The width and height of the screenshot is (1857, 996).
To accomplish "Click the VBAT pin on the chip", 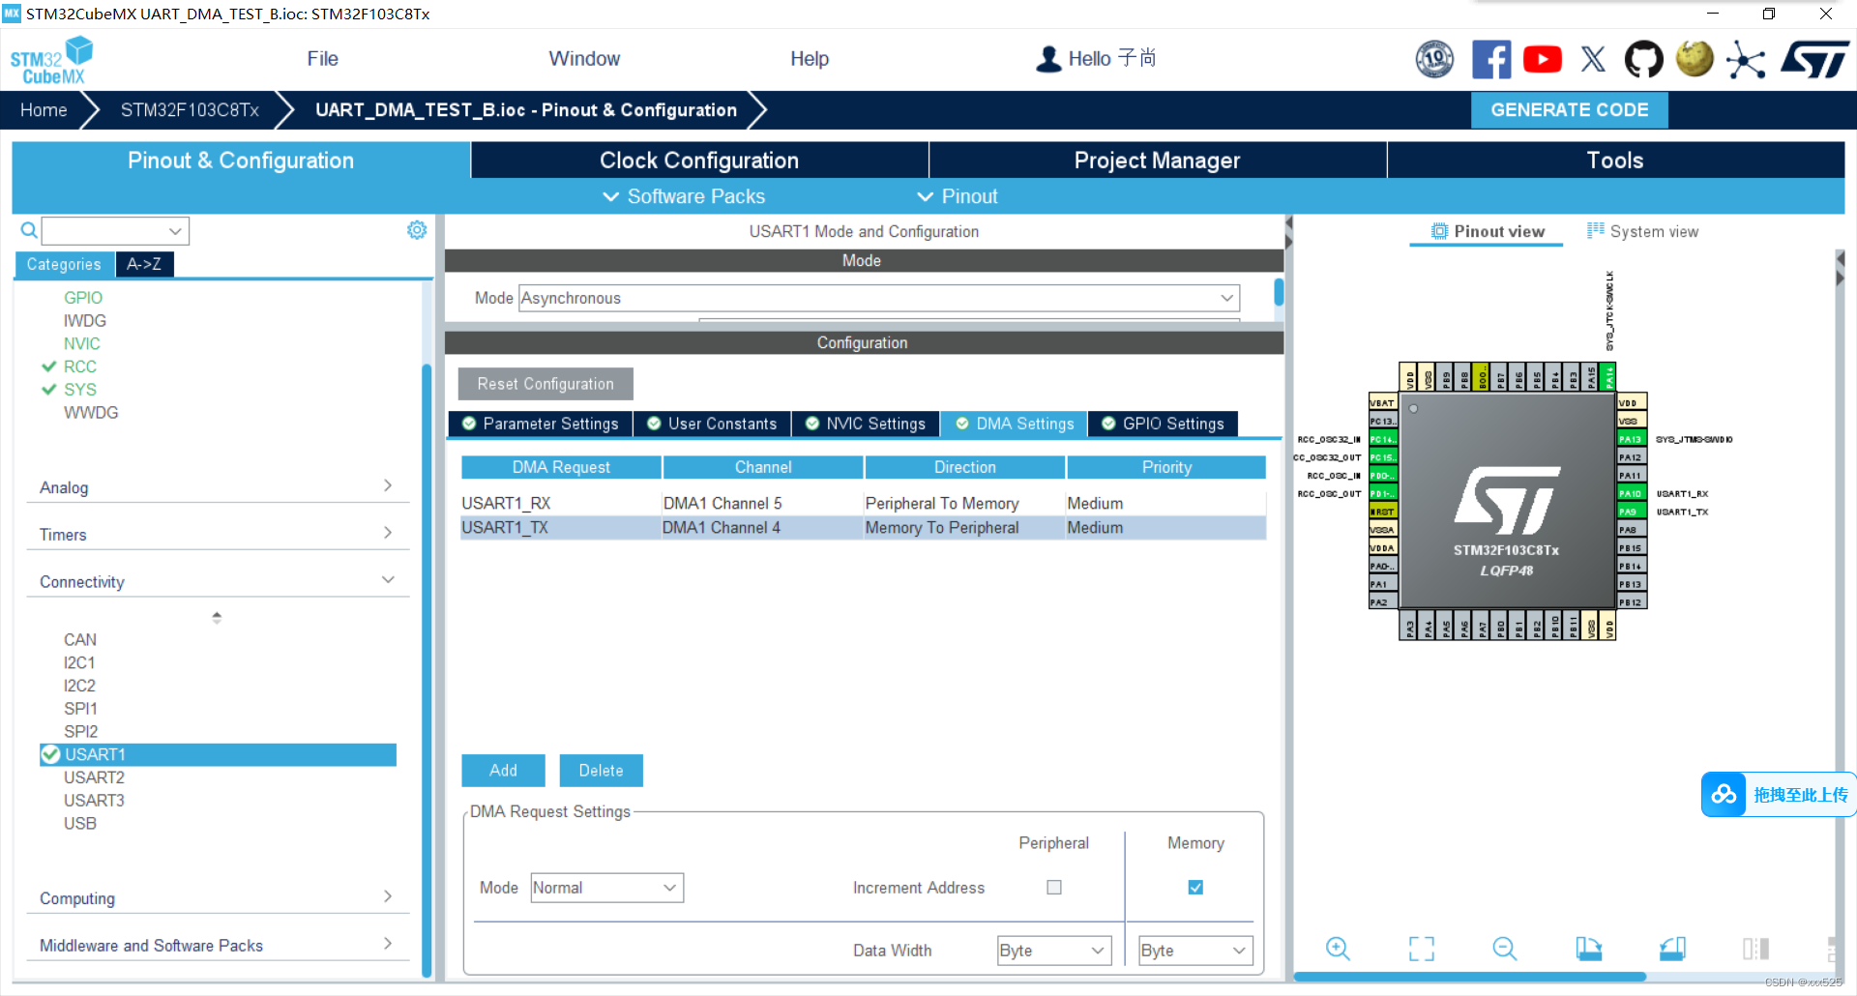I will (x=1383, y=402).
